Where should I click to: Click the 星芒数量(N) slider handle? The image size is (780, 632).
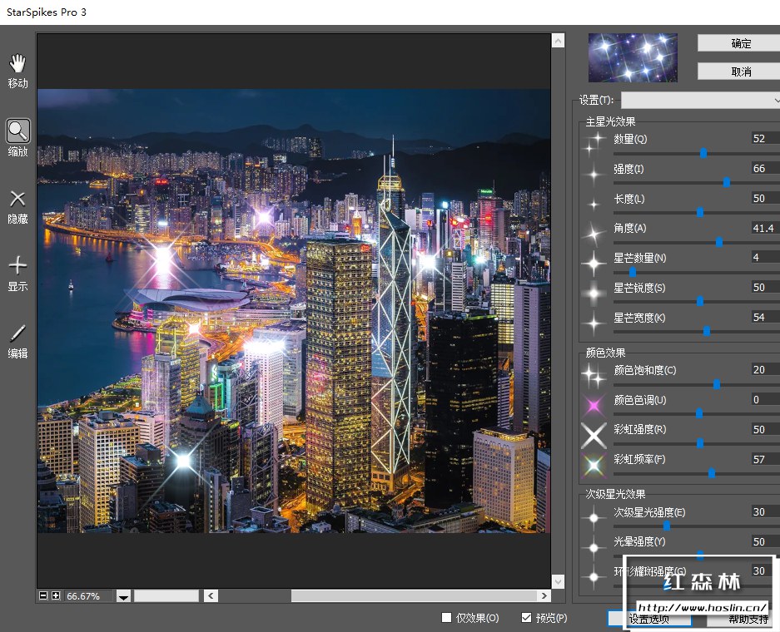tap(633, 272)
